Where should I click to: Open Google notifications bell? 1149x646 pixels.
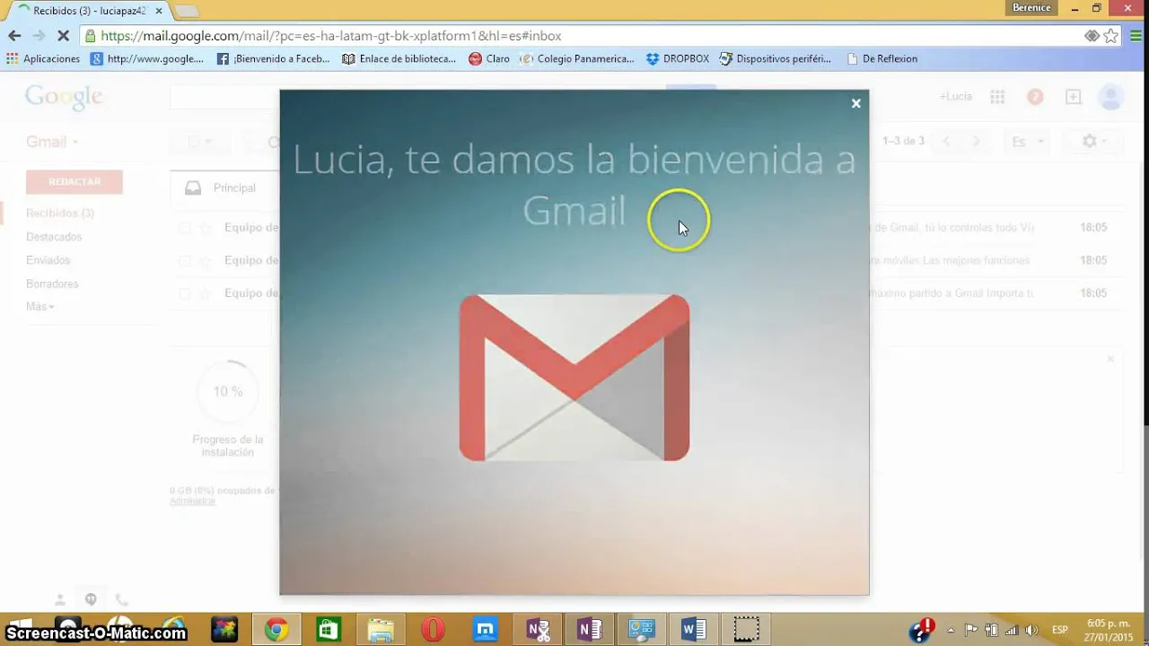pos(1035,96)
